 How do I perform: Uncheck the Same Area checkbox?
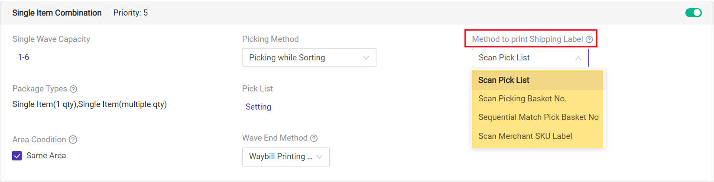[x=17, y=156]
